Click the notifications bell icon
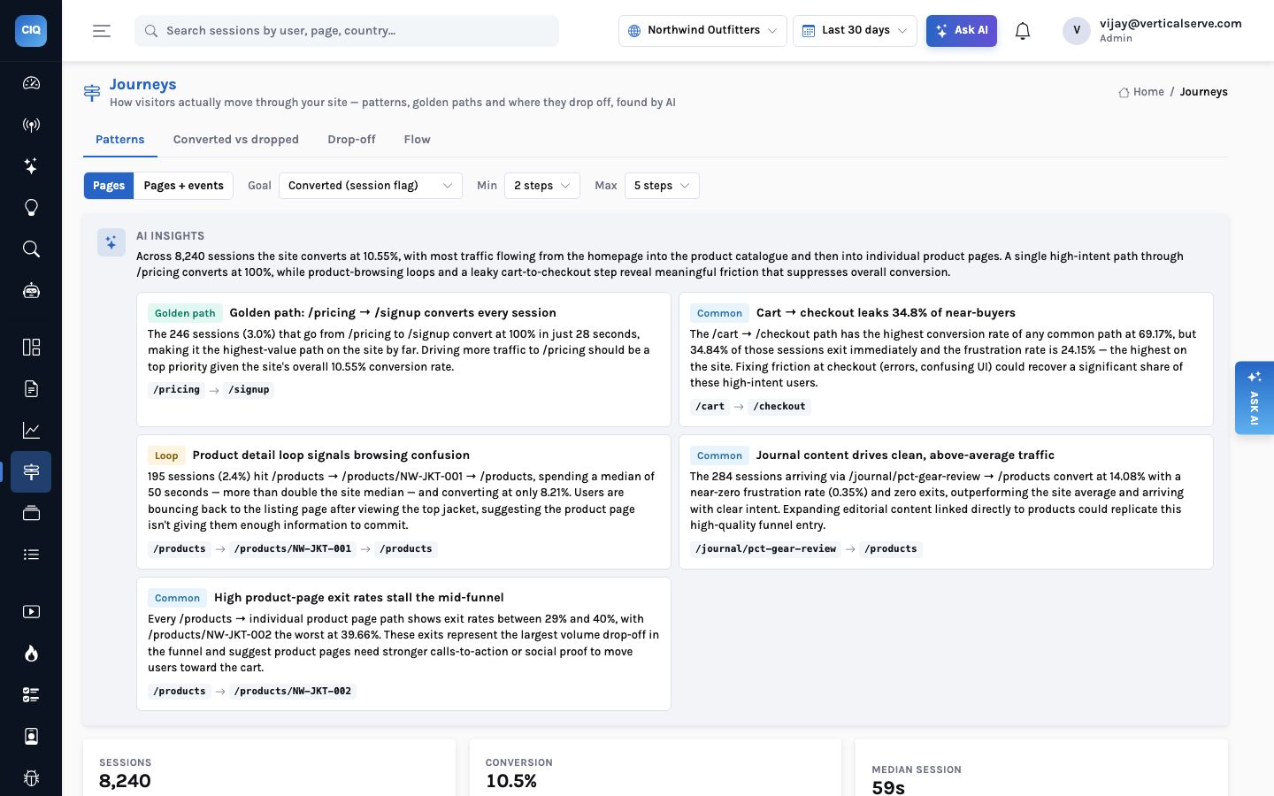Image resolution: width=1274 pixels, height=796 pixels. (x=1023, y=31)
